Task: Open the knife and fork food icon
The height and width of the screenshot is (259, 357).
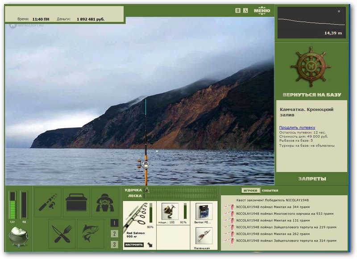Action: (x=62, y=234)
